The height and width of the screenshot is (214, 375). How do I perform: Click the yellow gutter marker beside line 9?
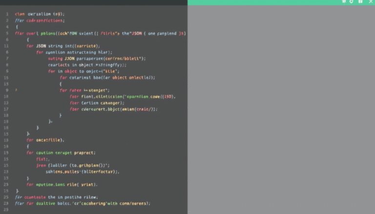pyautogui.click(x=16, y=90)
